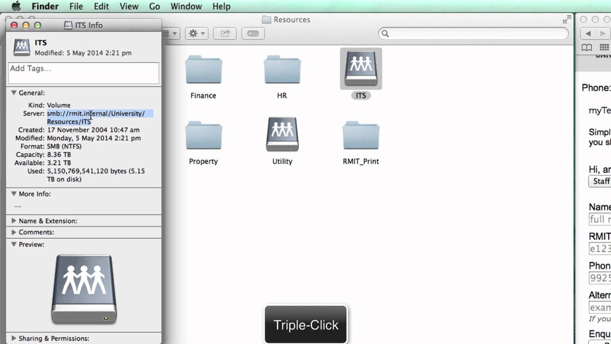Click the Phone number field on the web form
Viewport: 611px width, 344px height.
[x=600, y=278]
